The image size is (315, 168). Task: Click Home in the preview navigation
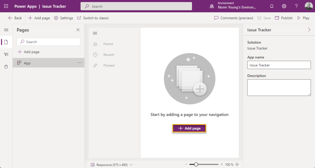click(x=108, y=44)
